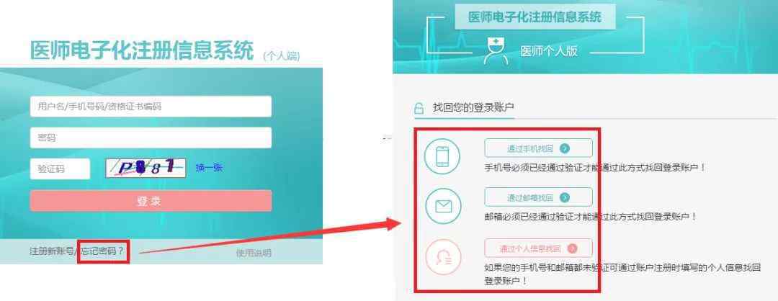Focus the 用户名/手机号码/资格证书编码 field
Screen dimensions: 778x301
[151, 107]
